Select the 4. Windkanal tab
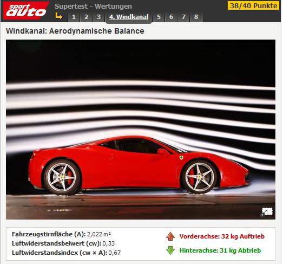This screenshot has width=283, height=264. 129,17
